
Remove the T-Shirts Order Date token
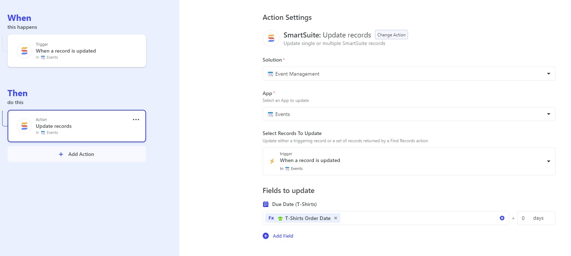336,218
